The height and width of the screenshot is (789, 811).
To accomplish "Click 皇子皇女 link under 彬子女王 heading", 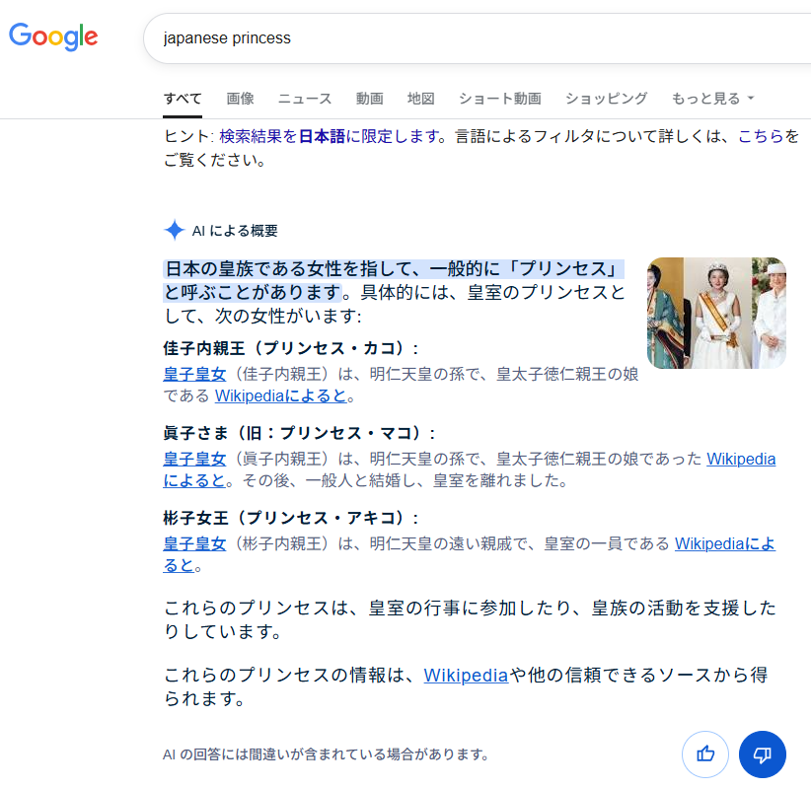I will click(194, 543).
